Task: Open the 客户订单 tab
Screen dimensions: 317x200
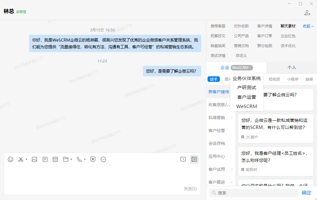Action: coord(265,36)
